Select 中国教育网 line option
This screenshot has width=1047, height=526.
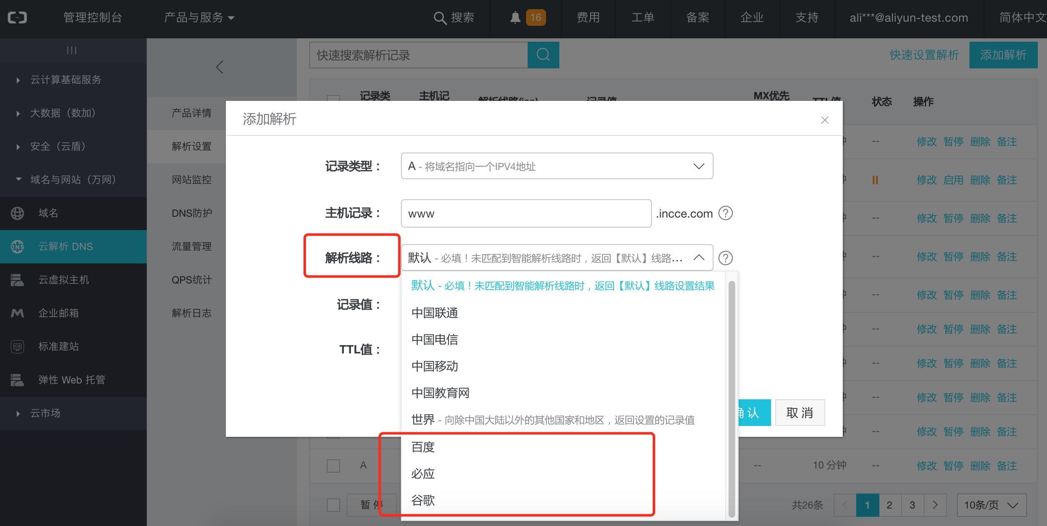pos(563,393)
